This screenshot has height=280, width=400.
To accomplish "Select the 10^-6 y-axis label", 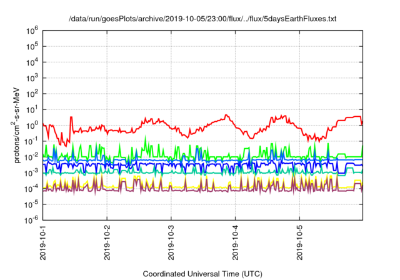I will click(x=31, y=220).
